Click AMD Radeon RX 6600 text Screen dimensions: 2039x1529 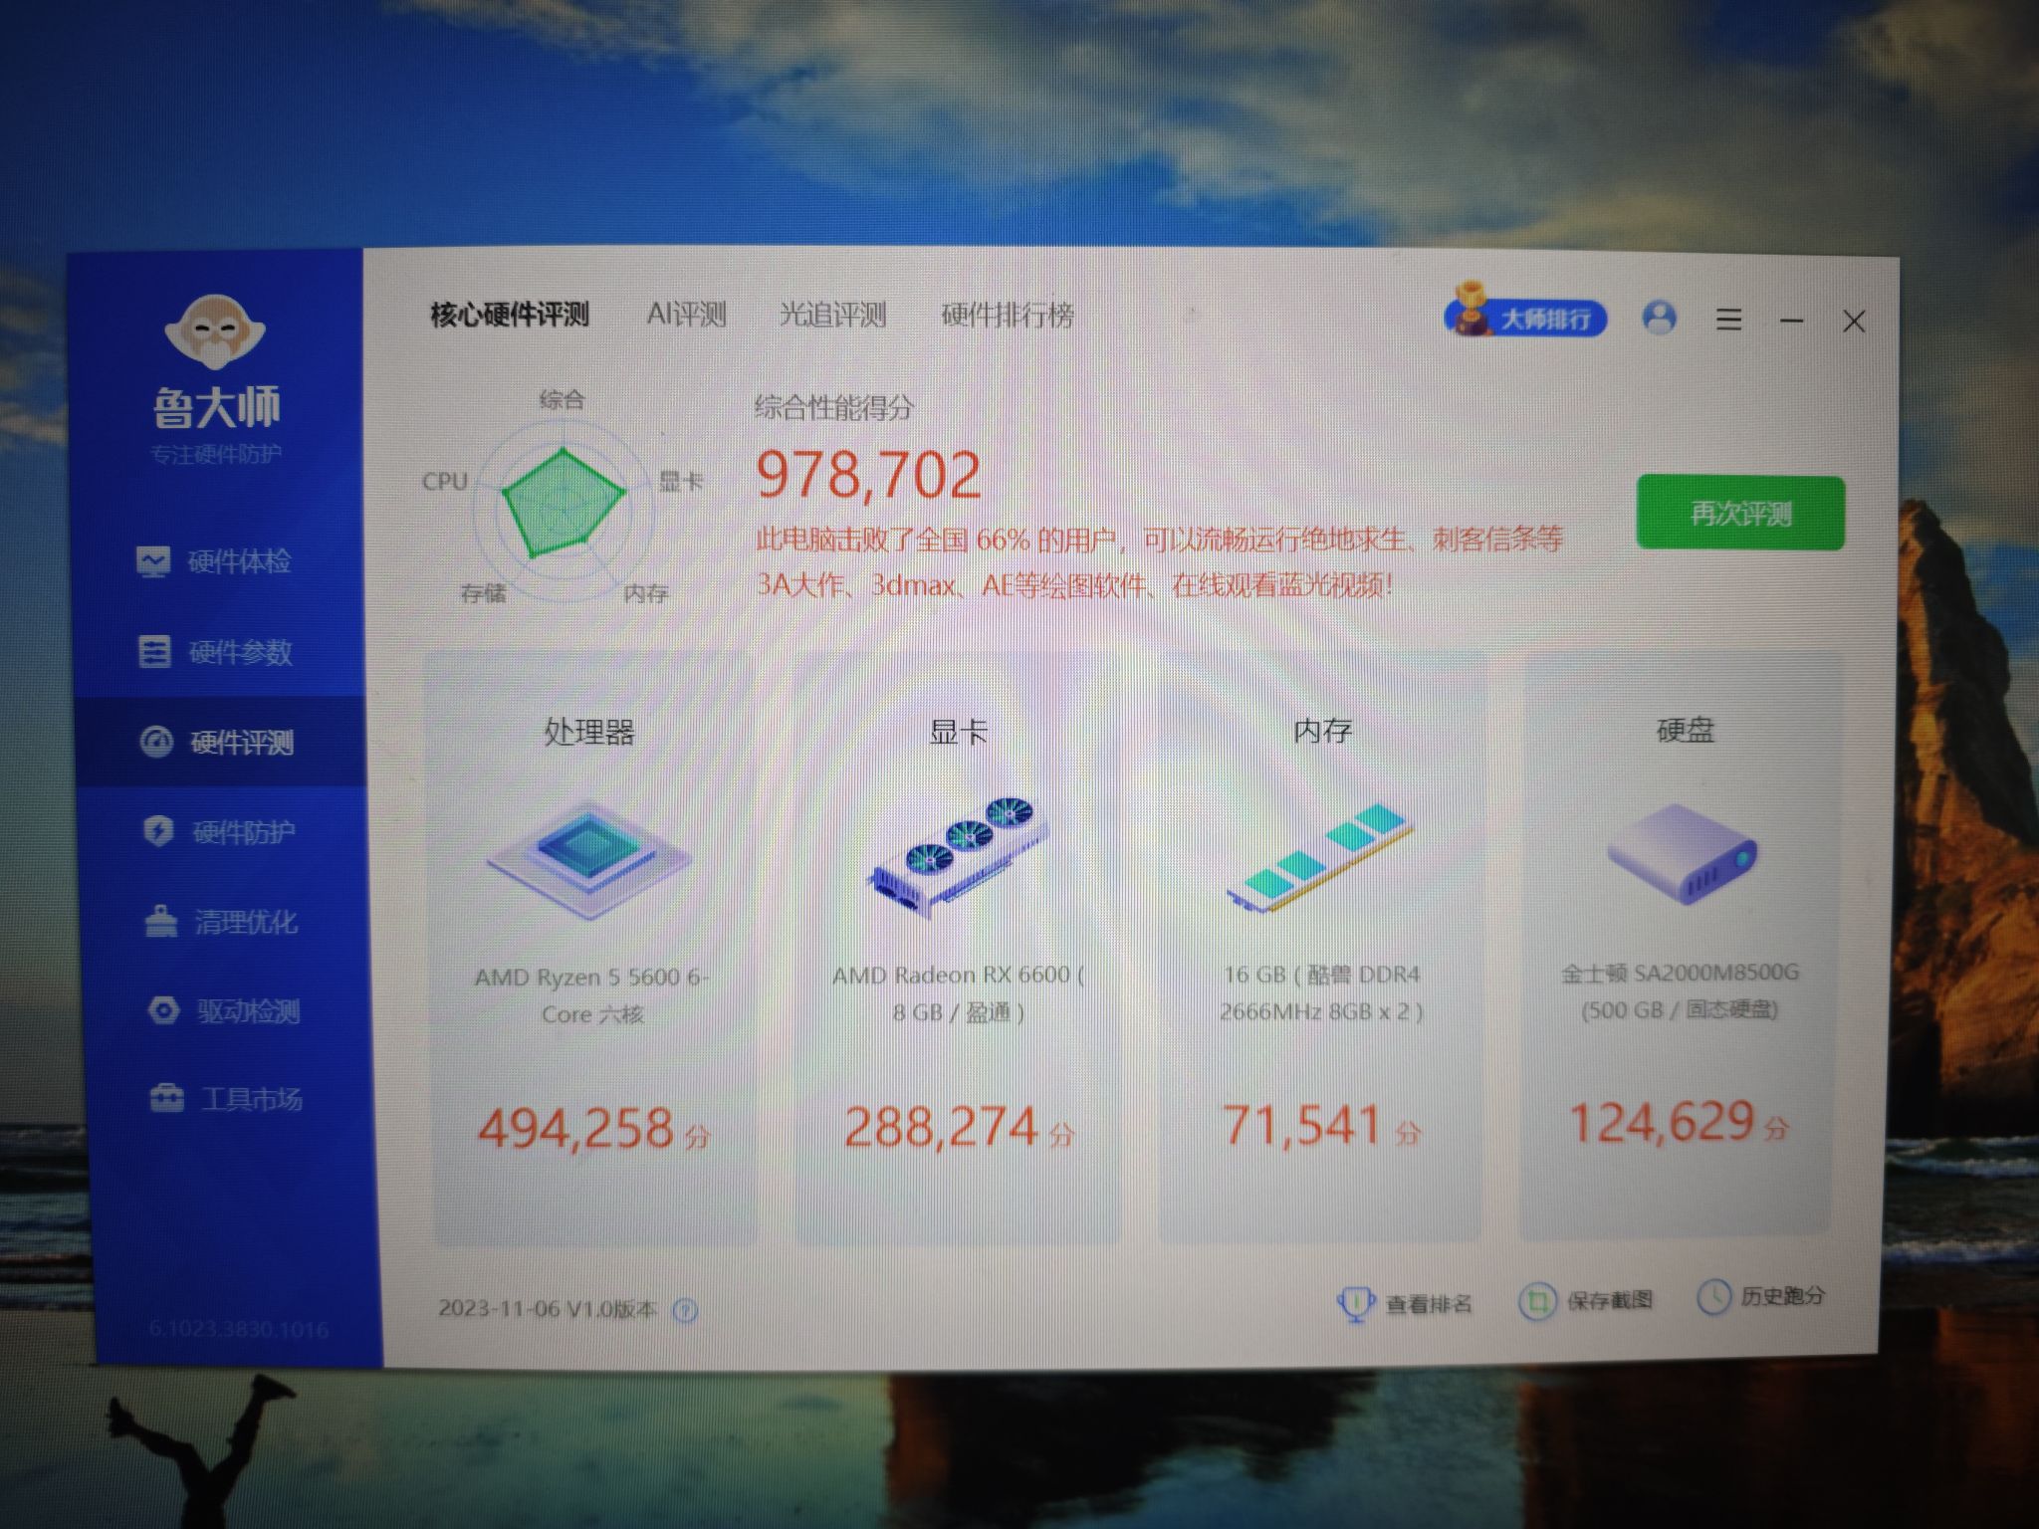958,993
